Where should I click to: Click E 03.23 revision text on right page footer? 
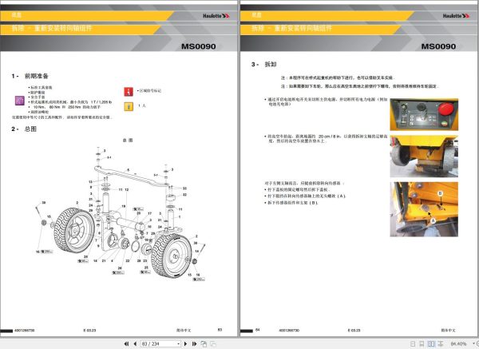tap(354, 331)
